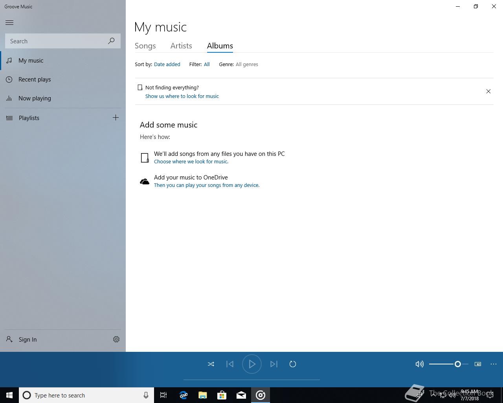Image resolution: width=503 pixels, height=403 pixels.
Task: Click the Play button
Action: (252, 364)
